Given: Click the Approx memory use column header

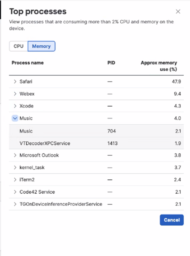Looking at the screenshot, I should click(159, 66).
